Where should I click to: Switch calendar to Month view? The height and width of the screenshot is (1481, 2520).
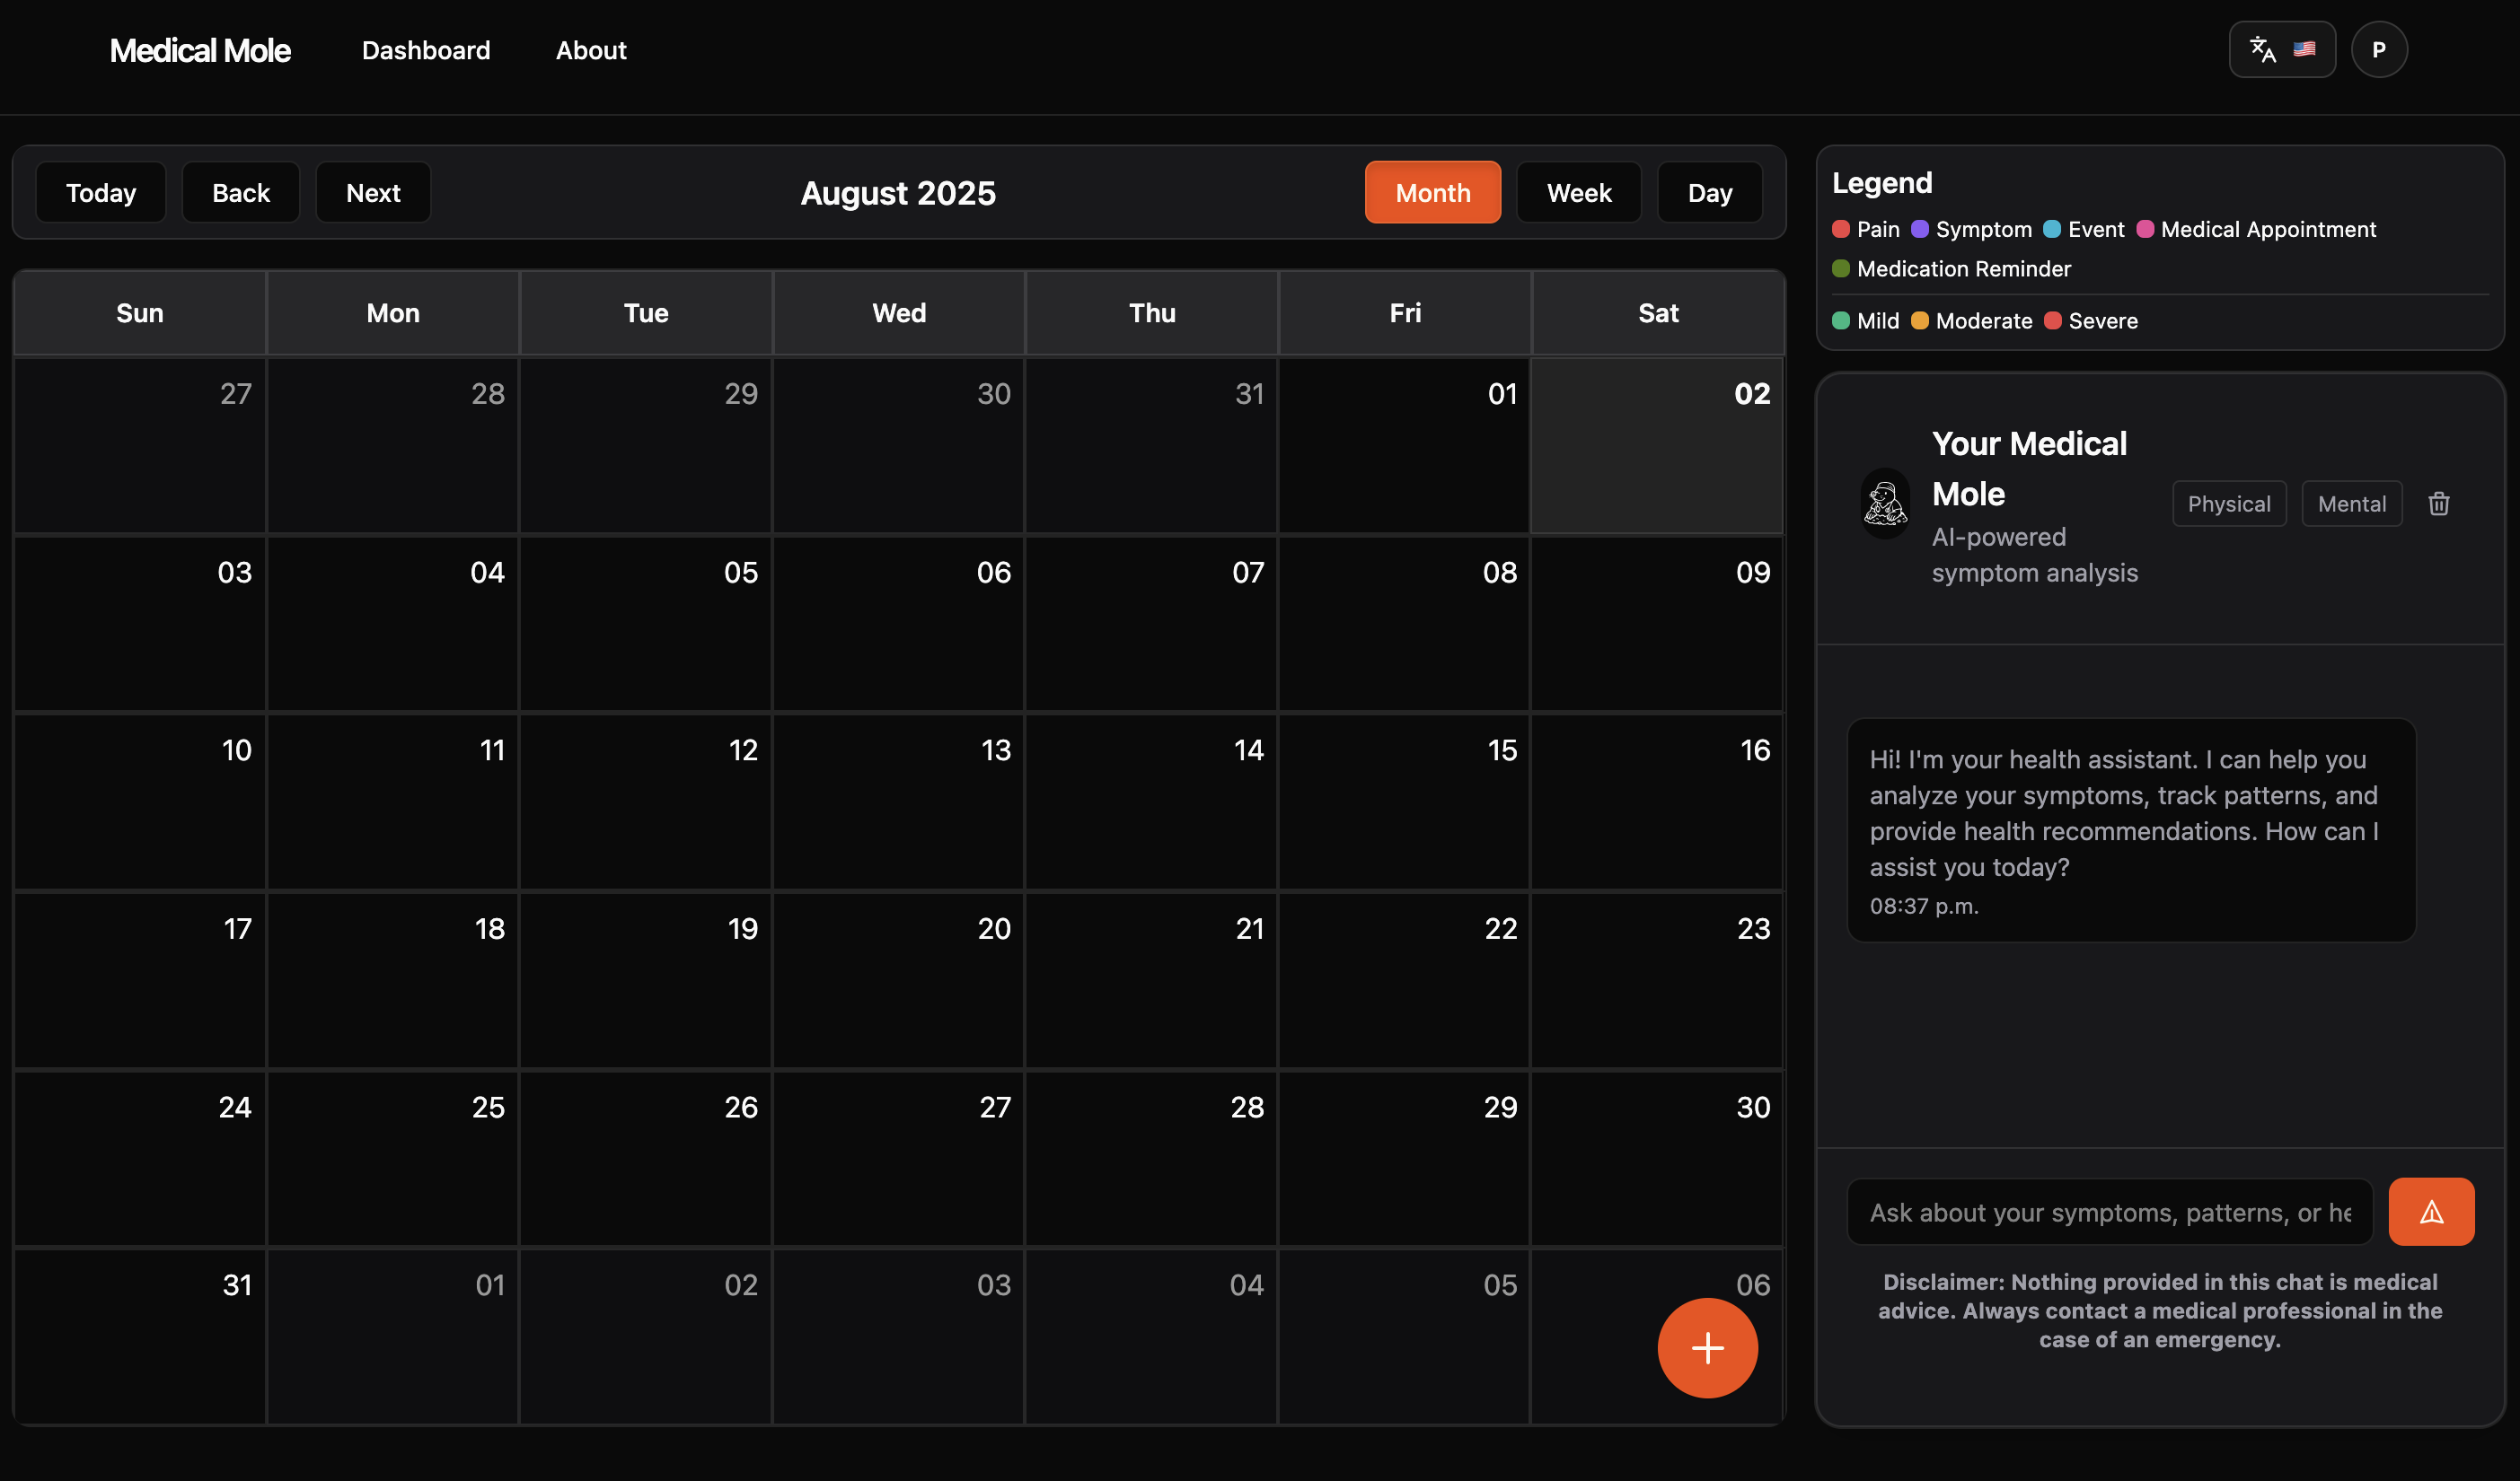[1432, 193]
